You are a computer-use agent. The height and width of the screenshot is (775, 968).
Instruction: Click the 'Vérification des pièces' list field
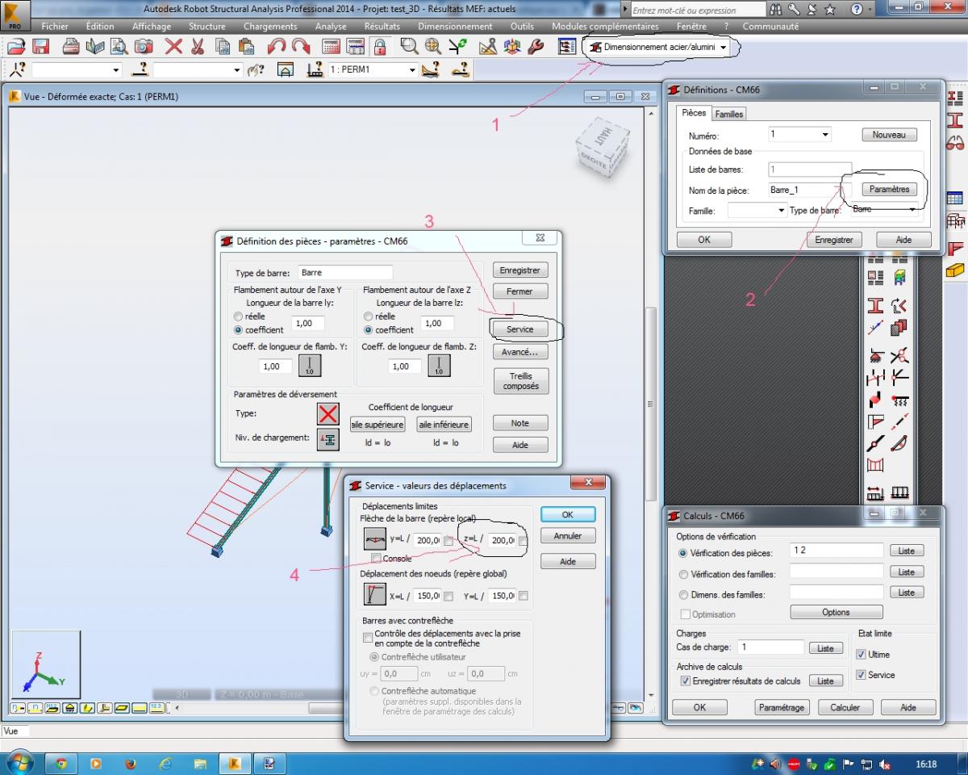837,551
